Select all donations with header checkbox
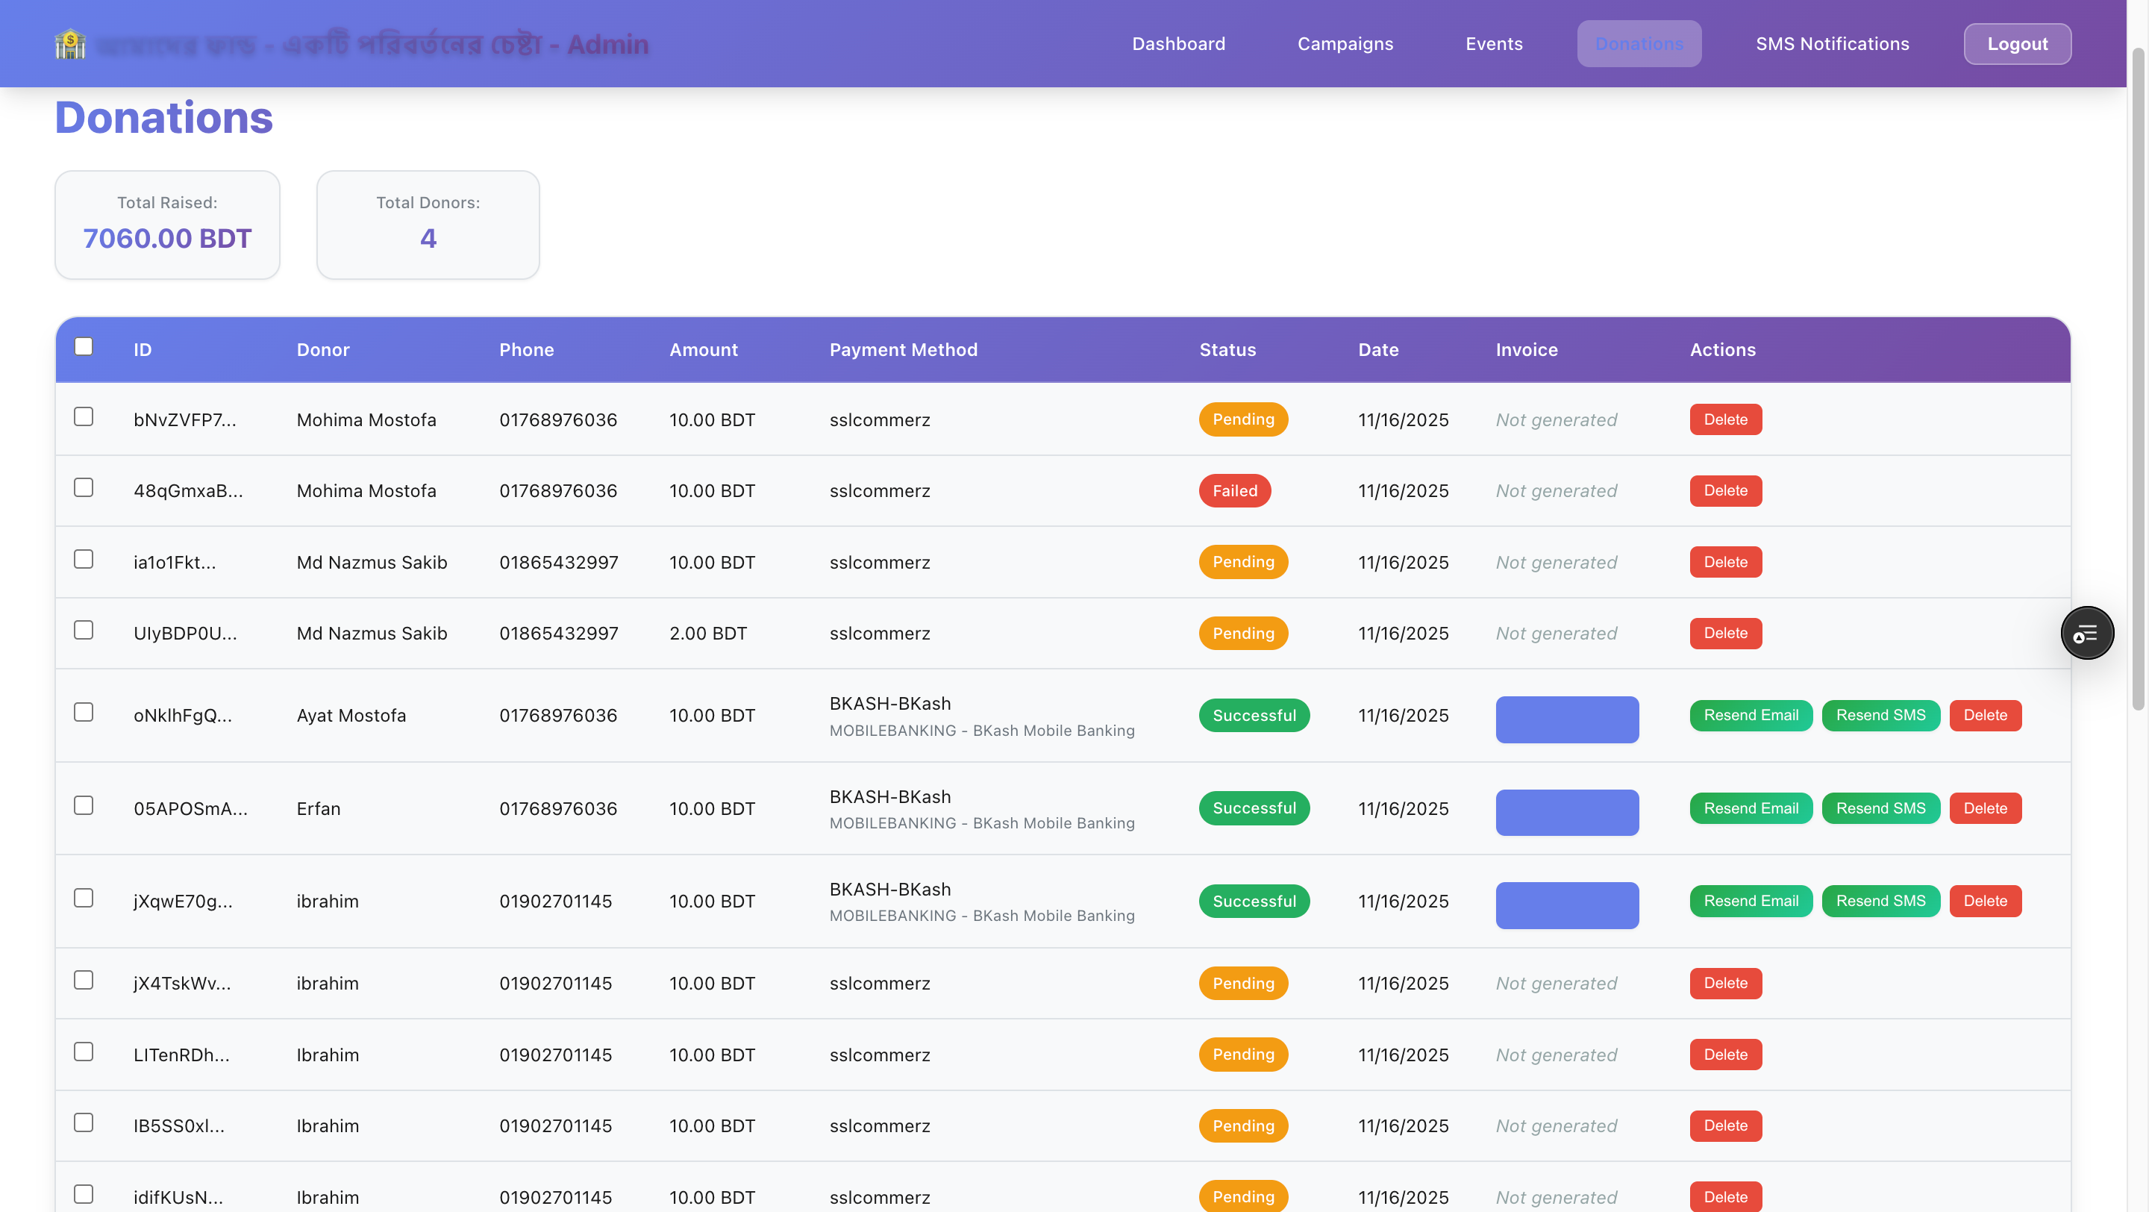Screen dimensions: 2149x1212 click(84, 347)
